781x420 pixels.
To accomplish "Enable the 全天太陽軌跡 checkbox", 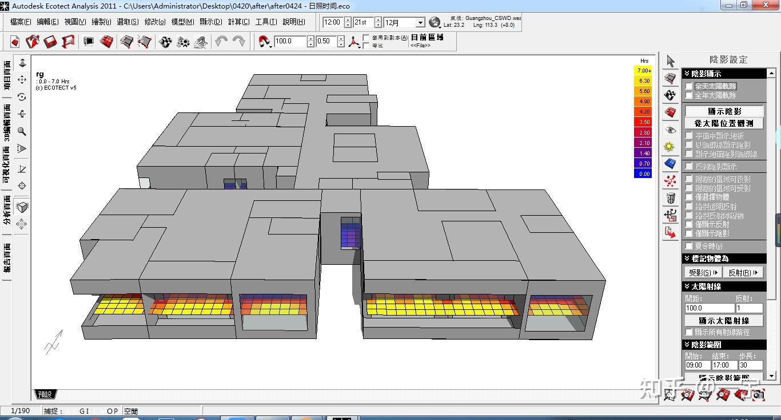I will (689, 86).
